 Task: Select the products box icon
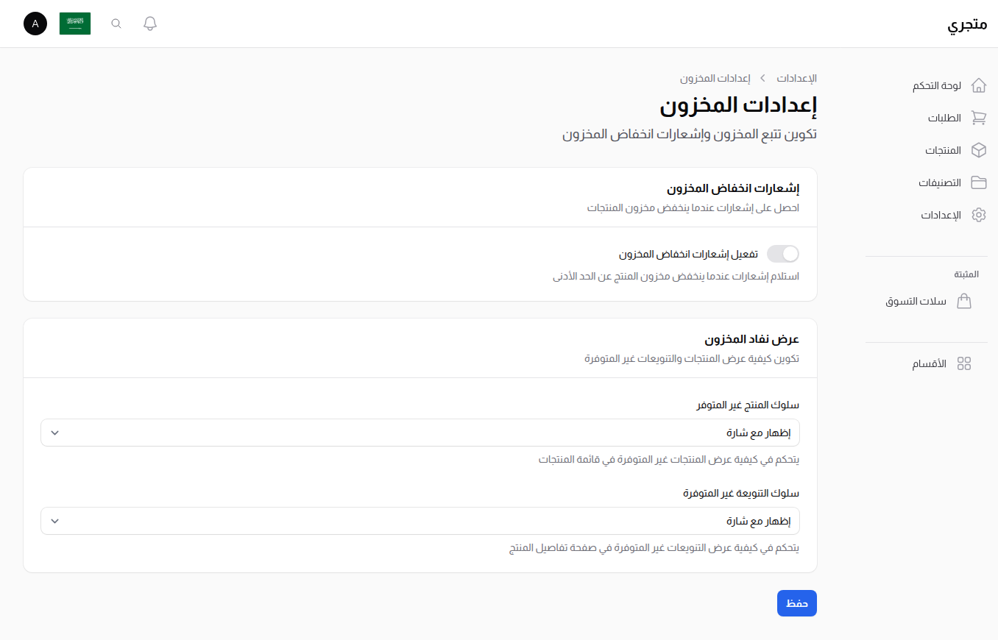pyautogui.click(x=979, y=150)
